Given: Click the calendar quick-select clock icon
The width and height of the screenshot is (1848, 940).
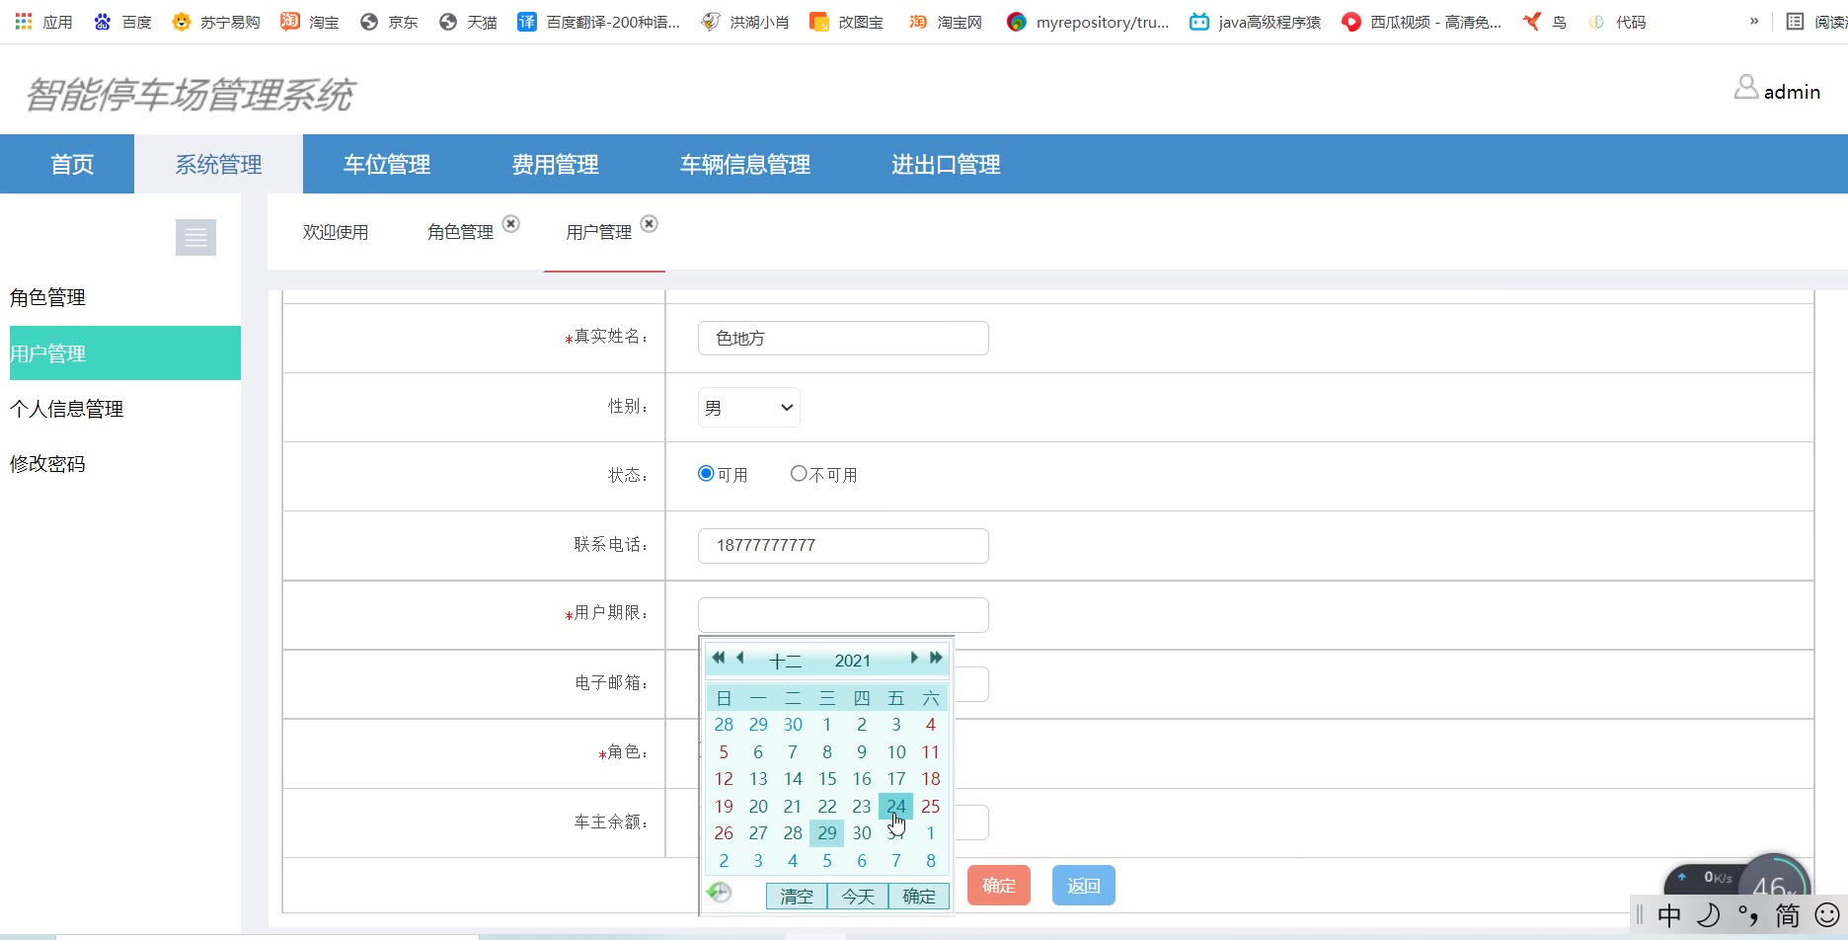Looking at the screenshot, I should click(x=720, y=893).
